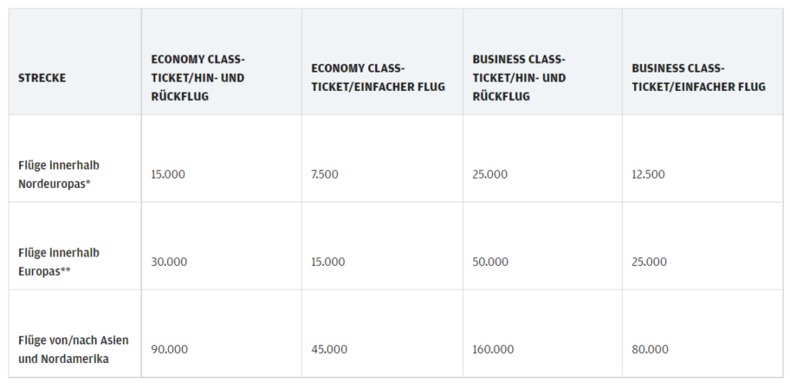Click the Flüge innerhalb Europas row label
Image resolution: width=790 pixels, height=383 pixels.
(x=59, y=262)
